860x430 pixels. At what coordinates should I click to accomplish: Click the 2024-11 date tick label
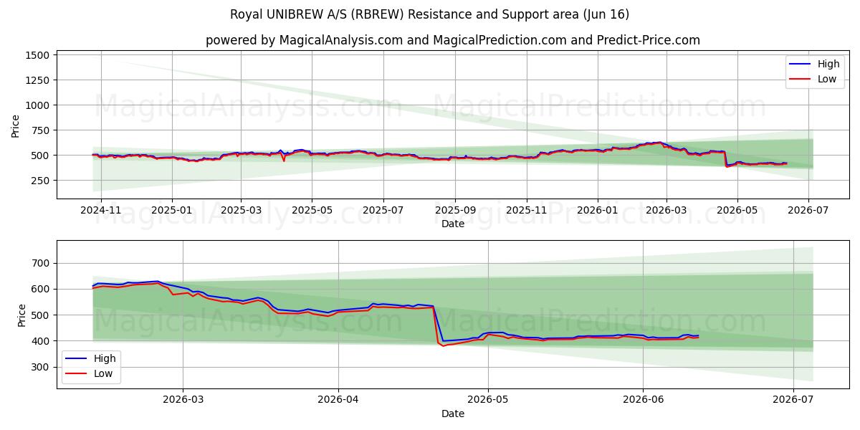click(x=101, y=209)
